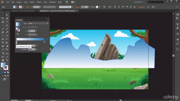
Task: Select the Blend tool
Action: tap(7, 50)
